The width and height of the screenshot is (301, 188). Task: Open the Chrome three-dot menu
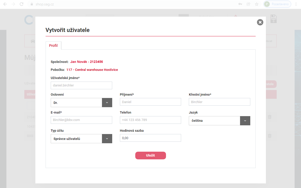click(x=296, y=4)
